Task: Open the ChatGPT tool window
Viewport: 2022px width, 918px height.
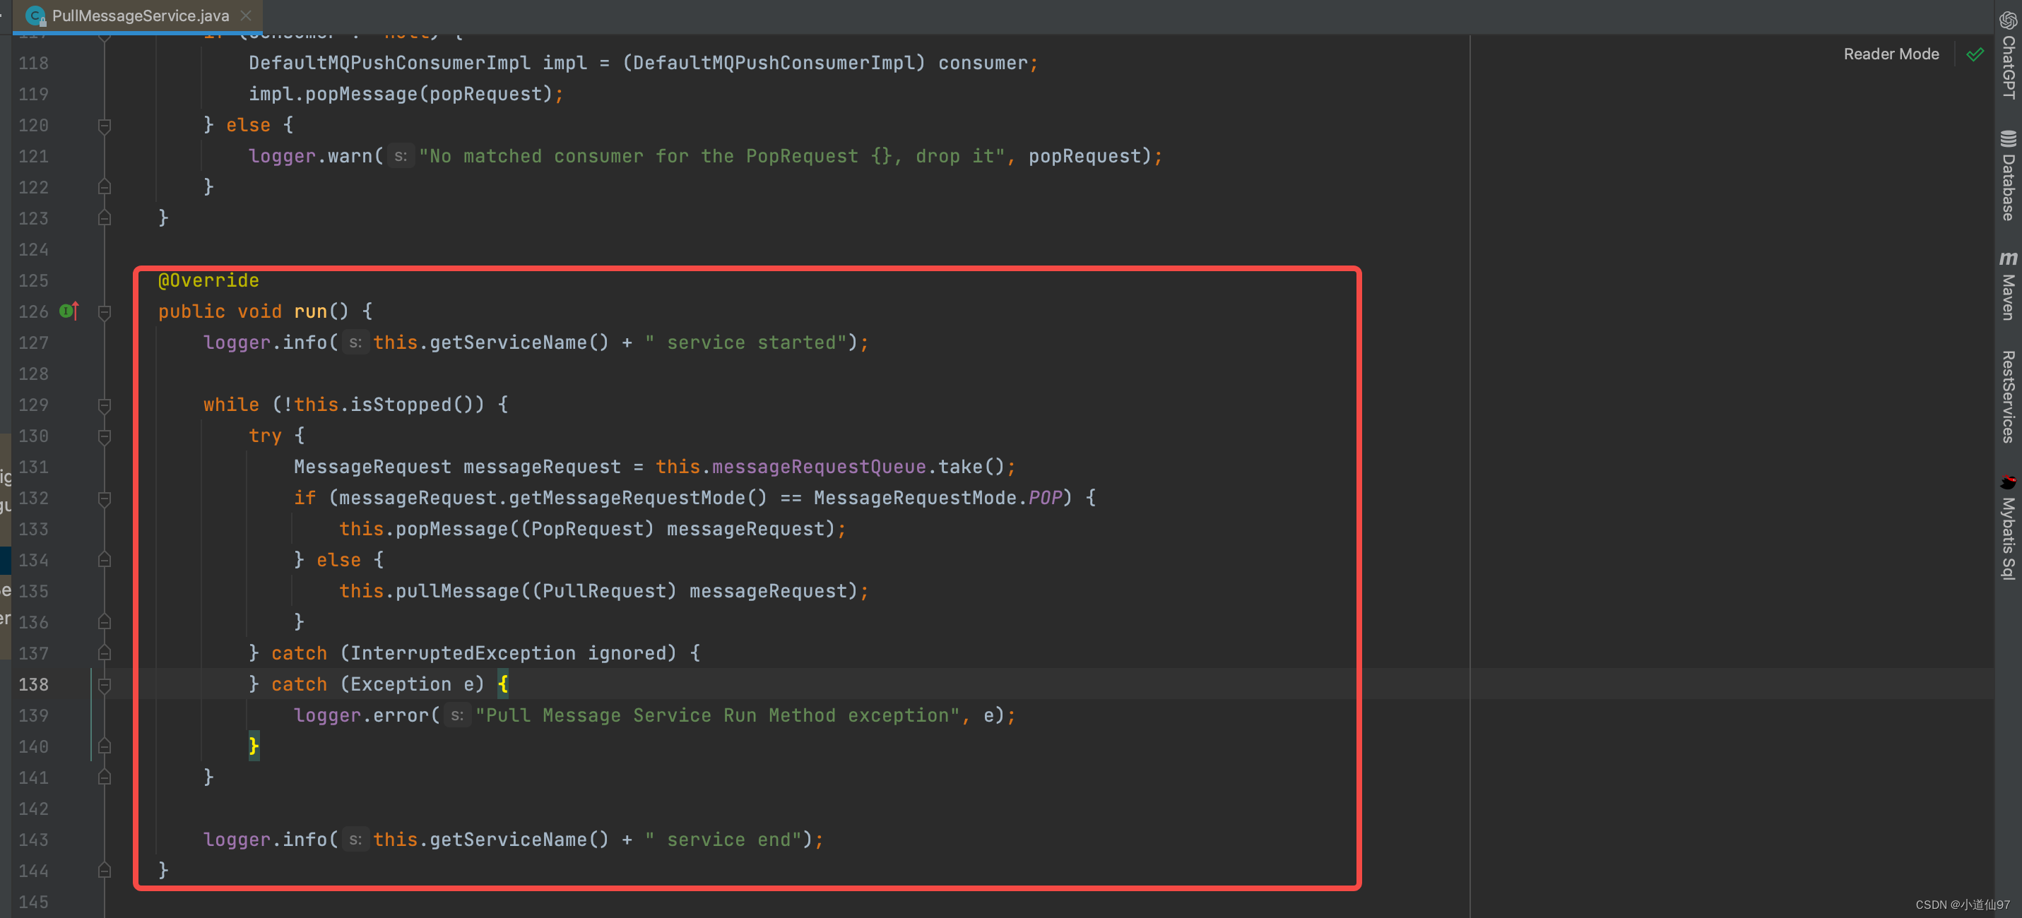Action: pos(2008,55)
